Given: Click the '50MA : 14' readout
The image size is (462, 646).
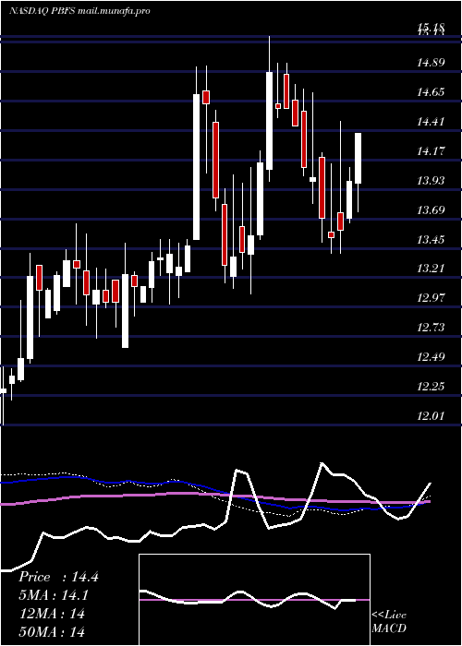Looking at the screenshot, I should pyautogui.click(x=52, y=631).
